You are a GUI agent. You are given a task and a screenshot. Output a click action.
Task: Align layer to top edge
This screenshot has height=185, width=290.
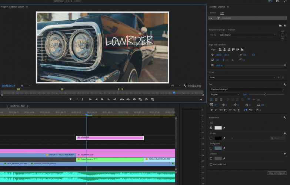click(233, 50)
